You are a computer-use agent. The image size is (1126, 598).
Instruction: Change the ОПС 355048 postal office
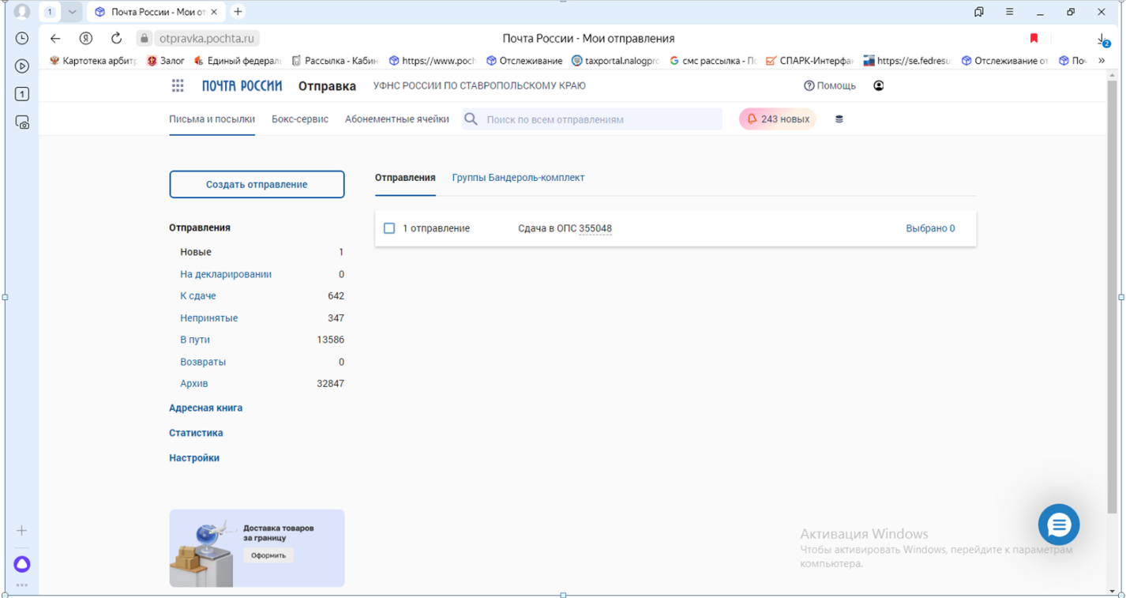pyautogui.click(x=595, y=228)
